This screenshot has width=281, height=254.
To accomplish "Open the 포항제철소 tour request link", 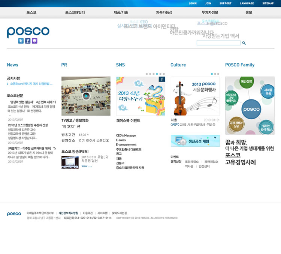I will click(192, 162).
